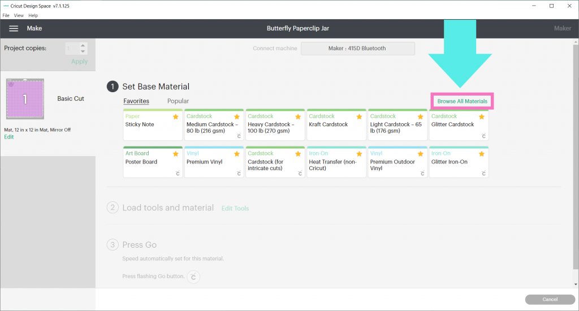Screen dimensions: 579x311
Task: Click Cricut logo icon on Poster Board
Action: point(178,173)
